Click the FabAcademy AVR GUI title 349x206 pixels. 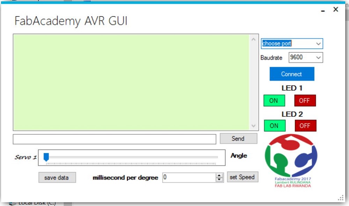coord(71,21)
